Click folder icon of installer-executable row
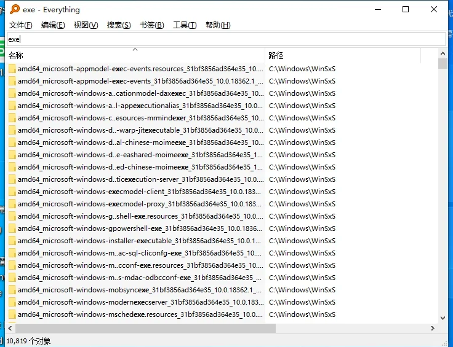 click(12, 241)
